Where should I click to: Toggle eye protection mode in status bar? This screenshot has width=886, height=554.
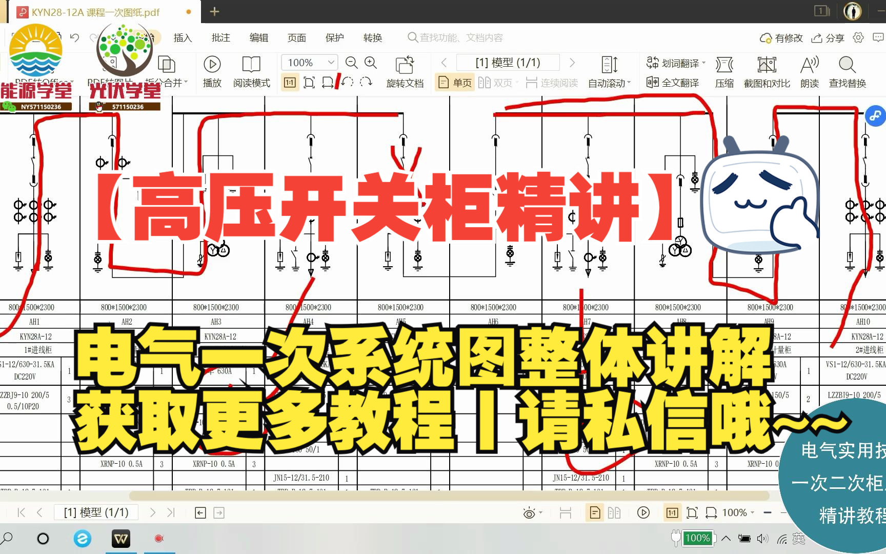coord(529,512)
